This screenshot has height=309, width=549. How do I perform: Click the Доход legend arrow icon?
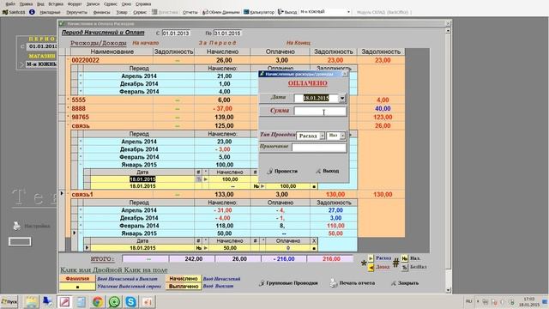coord(371,267)
